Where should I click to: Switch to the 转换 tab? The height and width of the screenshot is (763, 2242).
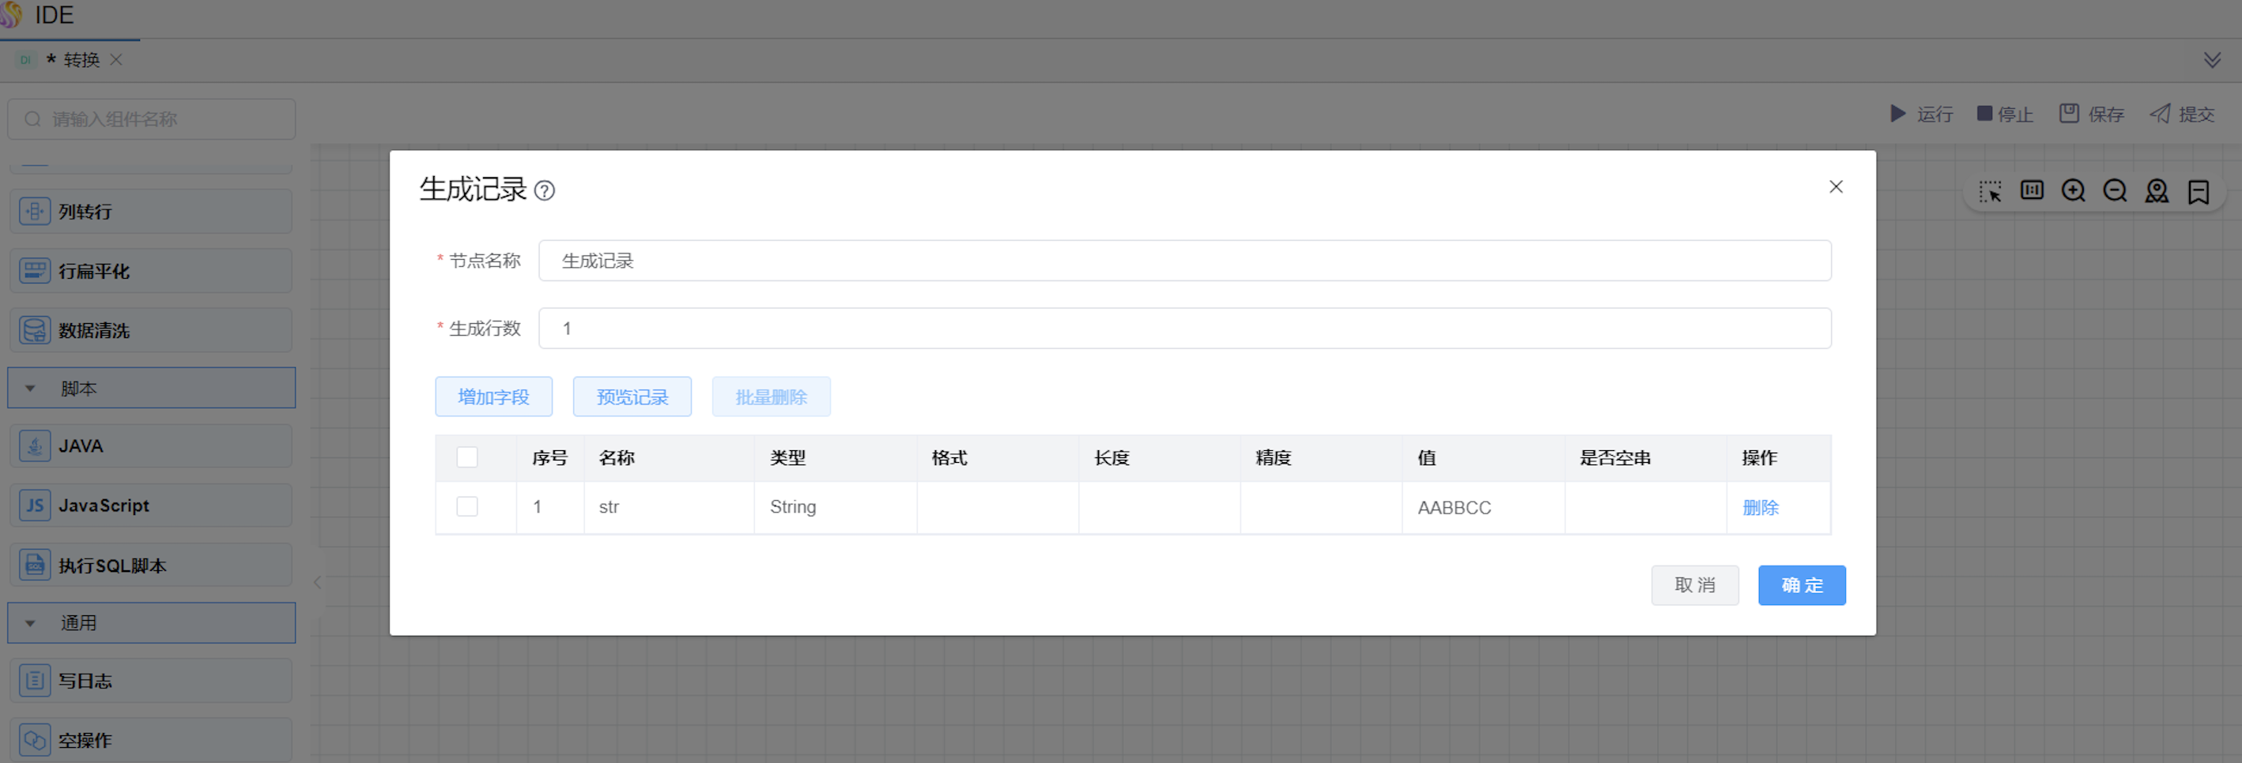tap(81, 60)
